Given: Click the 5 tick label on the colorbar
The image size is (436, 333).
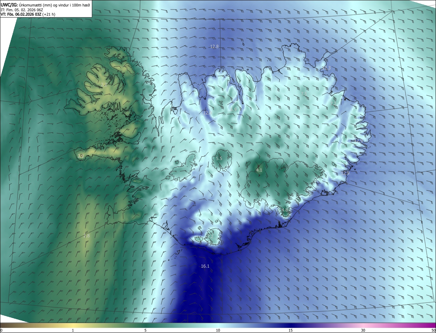Looking at the screenshot, I should [145, 330].
